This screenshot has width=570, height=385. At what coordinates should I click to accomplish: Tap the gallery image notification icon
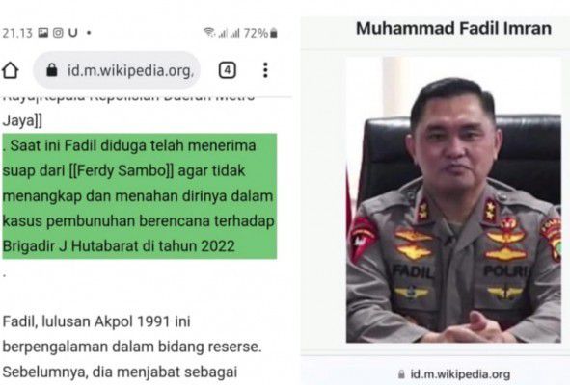tap(42, 33)
